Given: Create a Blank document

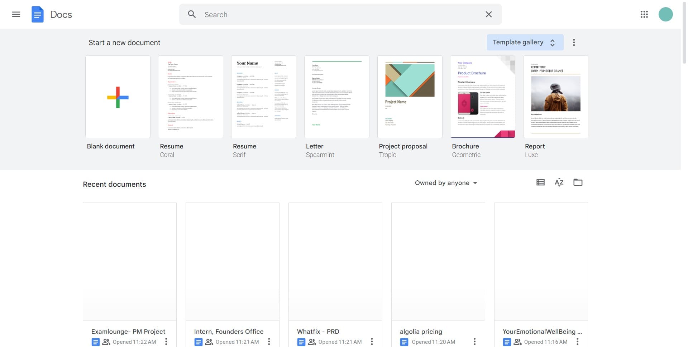Looking at the screenshot, I should pyautogui.click(x=118, y=97).
